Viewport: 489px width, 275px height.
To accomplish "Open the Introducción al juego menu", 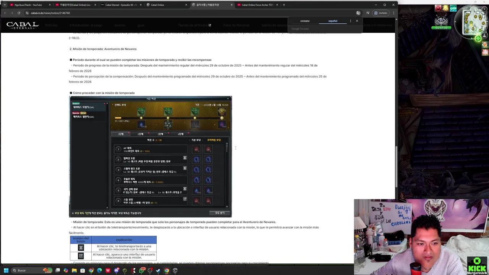I will pyautogui.click(x=86, y=25).
